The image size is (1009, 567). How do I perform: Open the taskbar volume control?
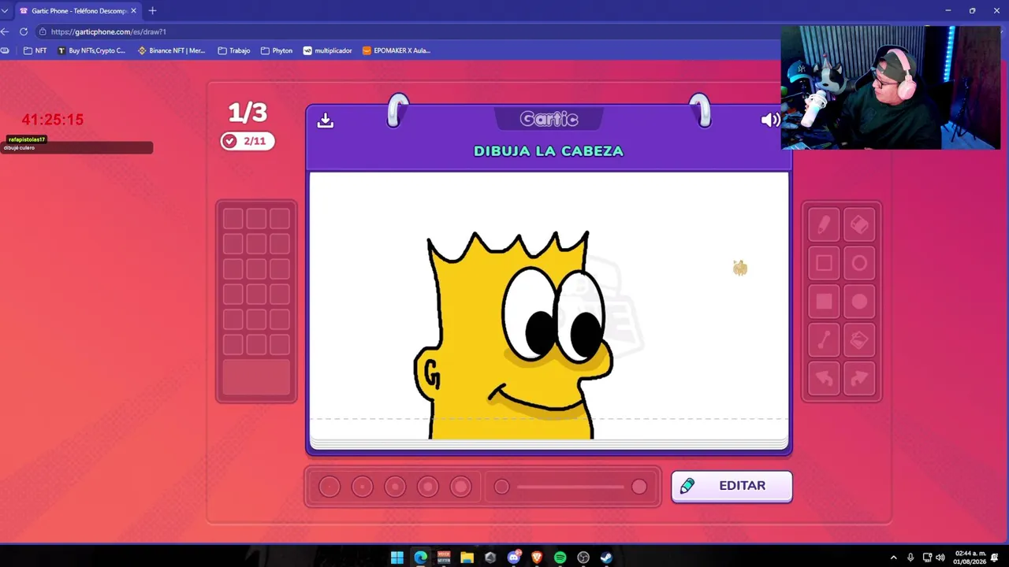pos(940,558)
